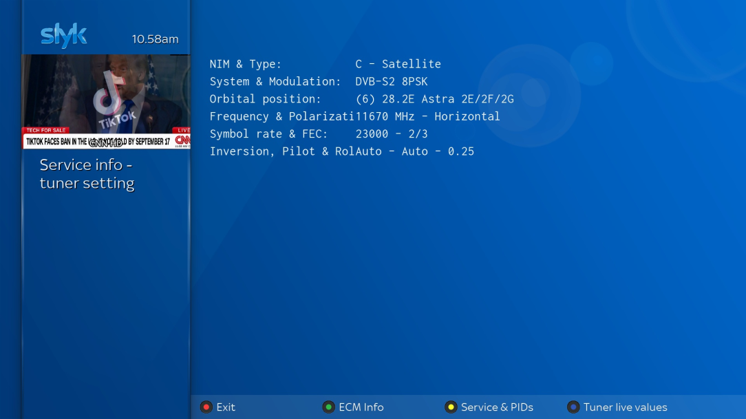This screenshot has width=746, height=419.
Task: Click the 'C - Satellite' value
Action: click(x=398, y=64)
